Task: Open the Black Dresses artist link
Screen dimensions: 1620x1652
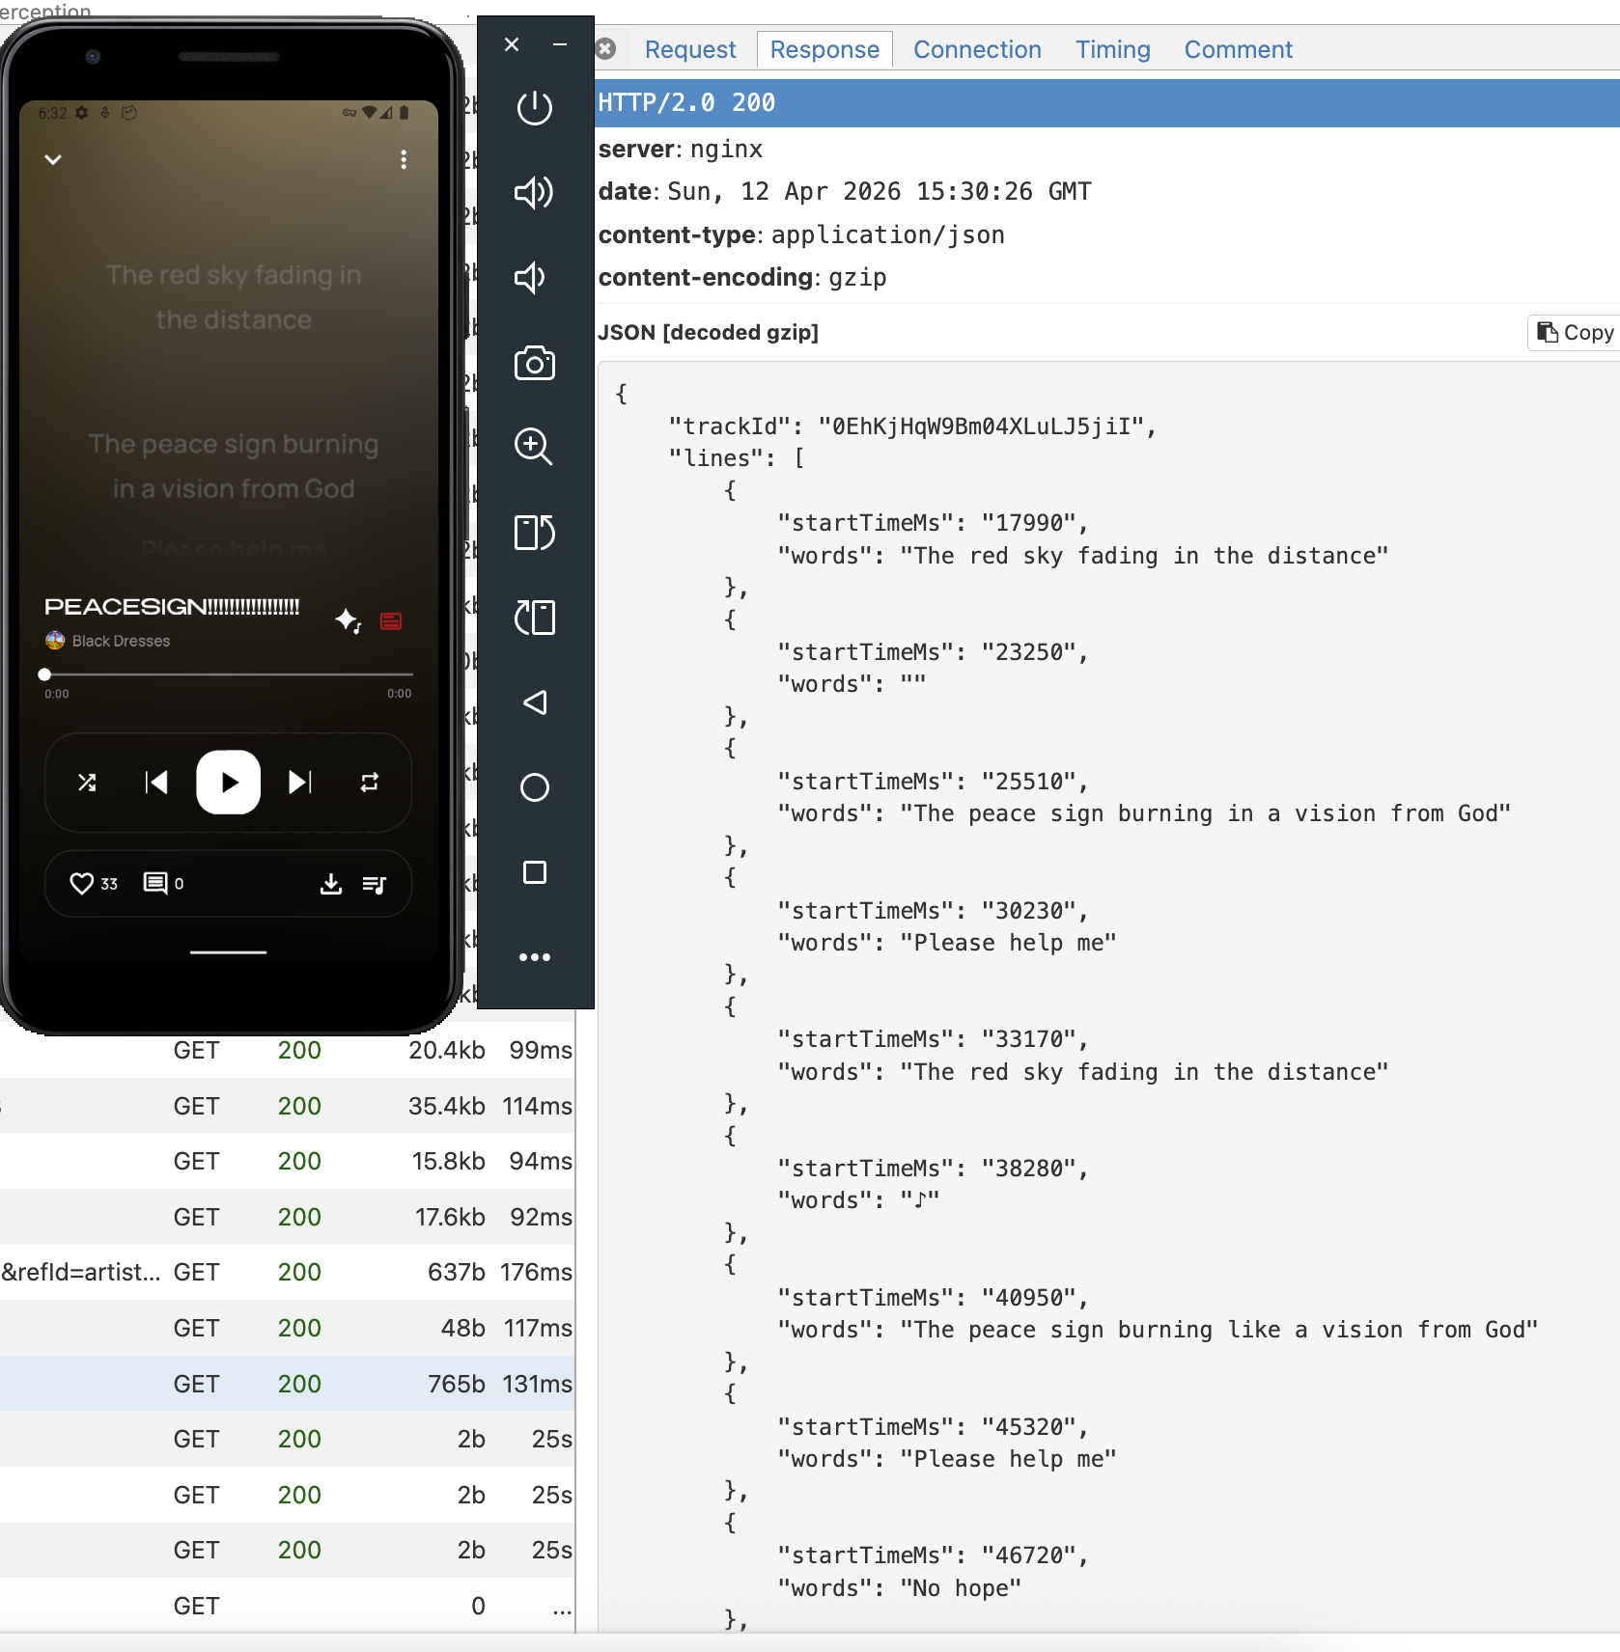Action: (121, 641)
